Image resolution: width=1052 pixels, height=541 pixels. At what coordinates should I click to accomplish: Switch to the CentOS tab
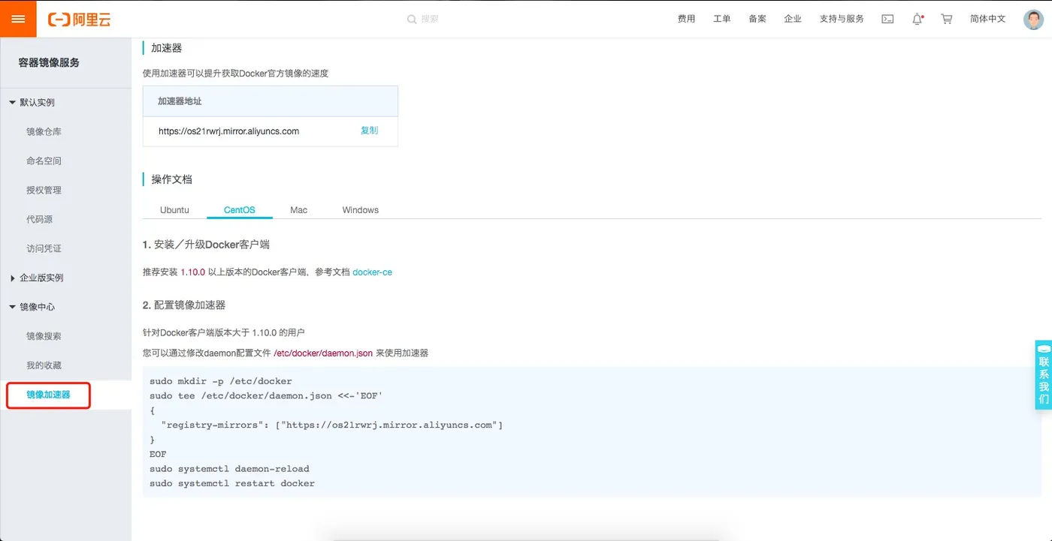(x=239, y=210)
